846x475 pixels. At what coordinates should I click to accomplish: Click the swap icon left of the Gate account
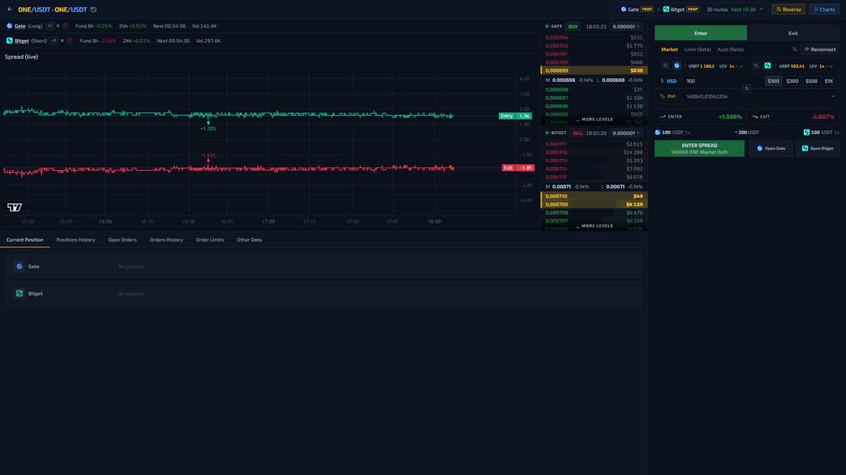(666, 66)
